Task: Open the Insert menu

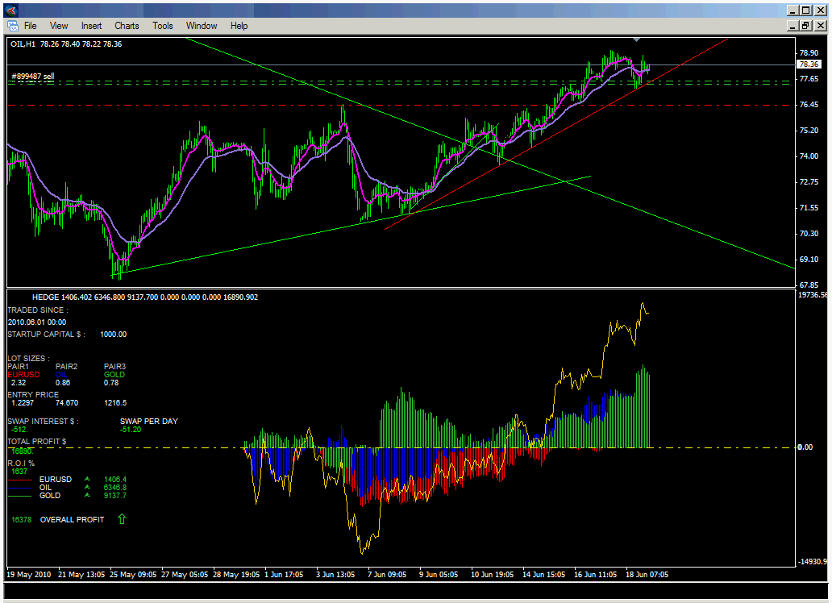Action: pos(91,26)
